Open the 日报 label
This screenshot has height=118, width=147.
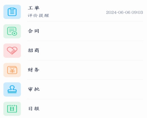pyautogui.click(x=34, y=109)
